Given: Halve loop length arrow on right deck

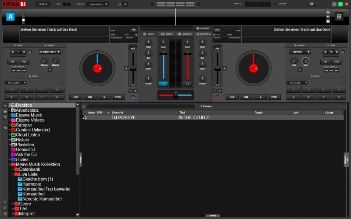Looking at the screenshot, I should (325, 52).
